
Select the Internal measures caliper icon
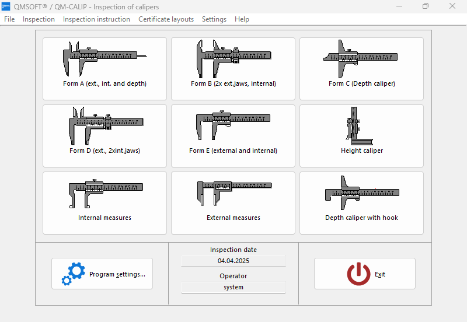point(104,203)
